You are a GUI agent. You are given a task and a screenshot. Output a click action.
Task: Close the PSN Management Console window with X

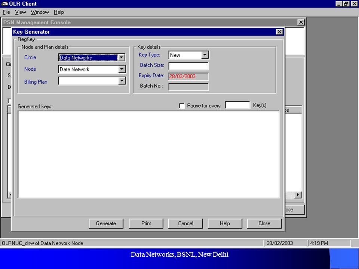click(301, 22)
